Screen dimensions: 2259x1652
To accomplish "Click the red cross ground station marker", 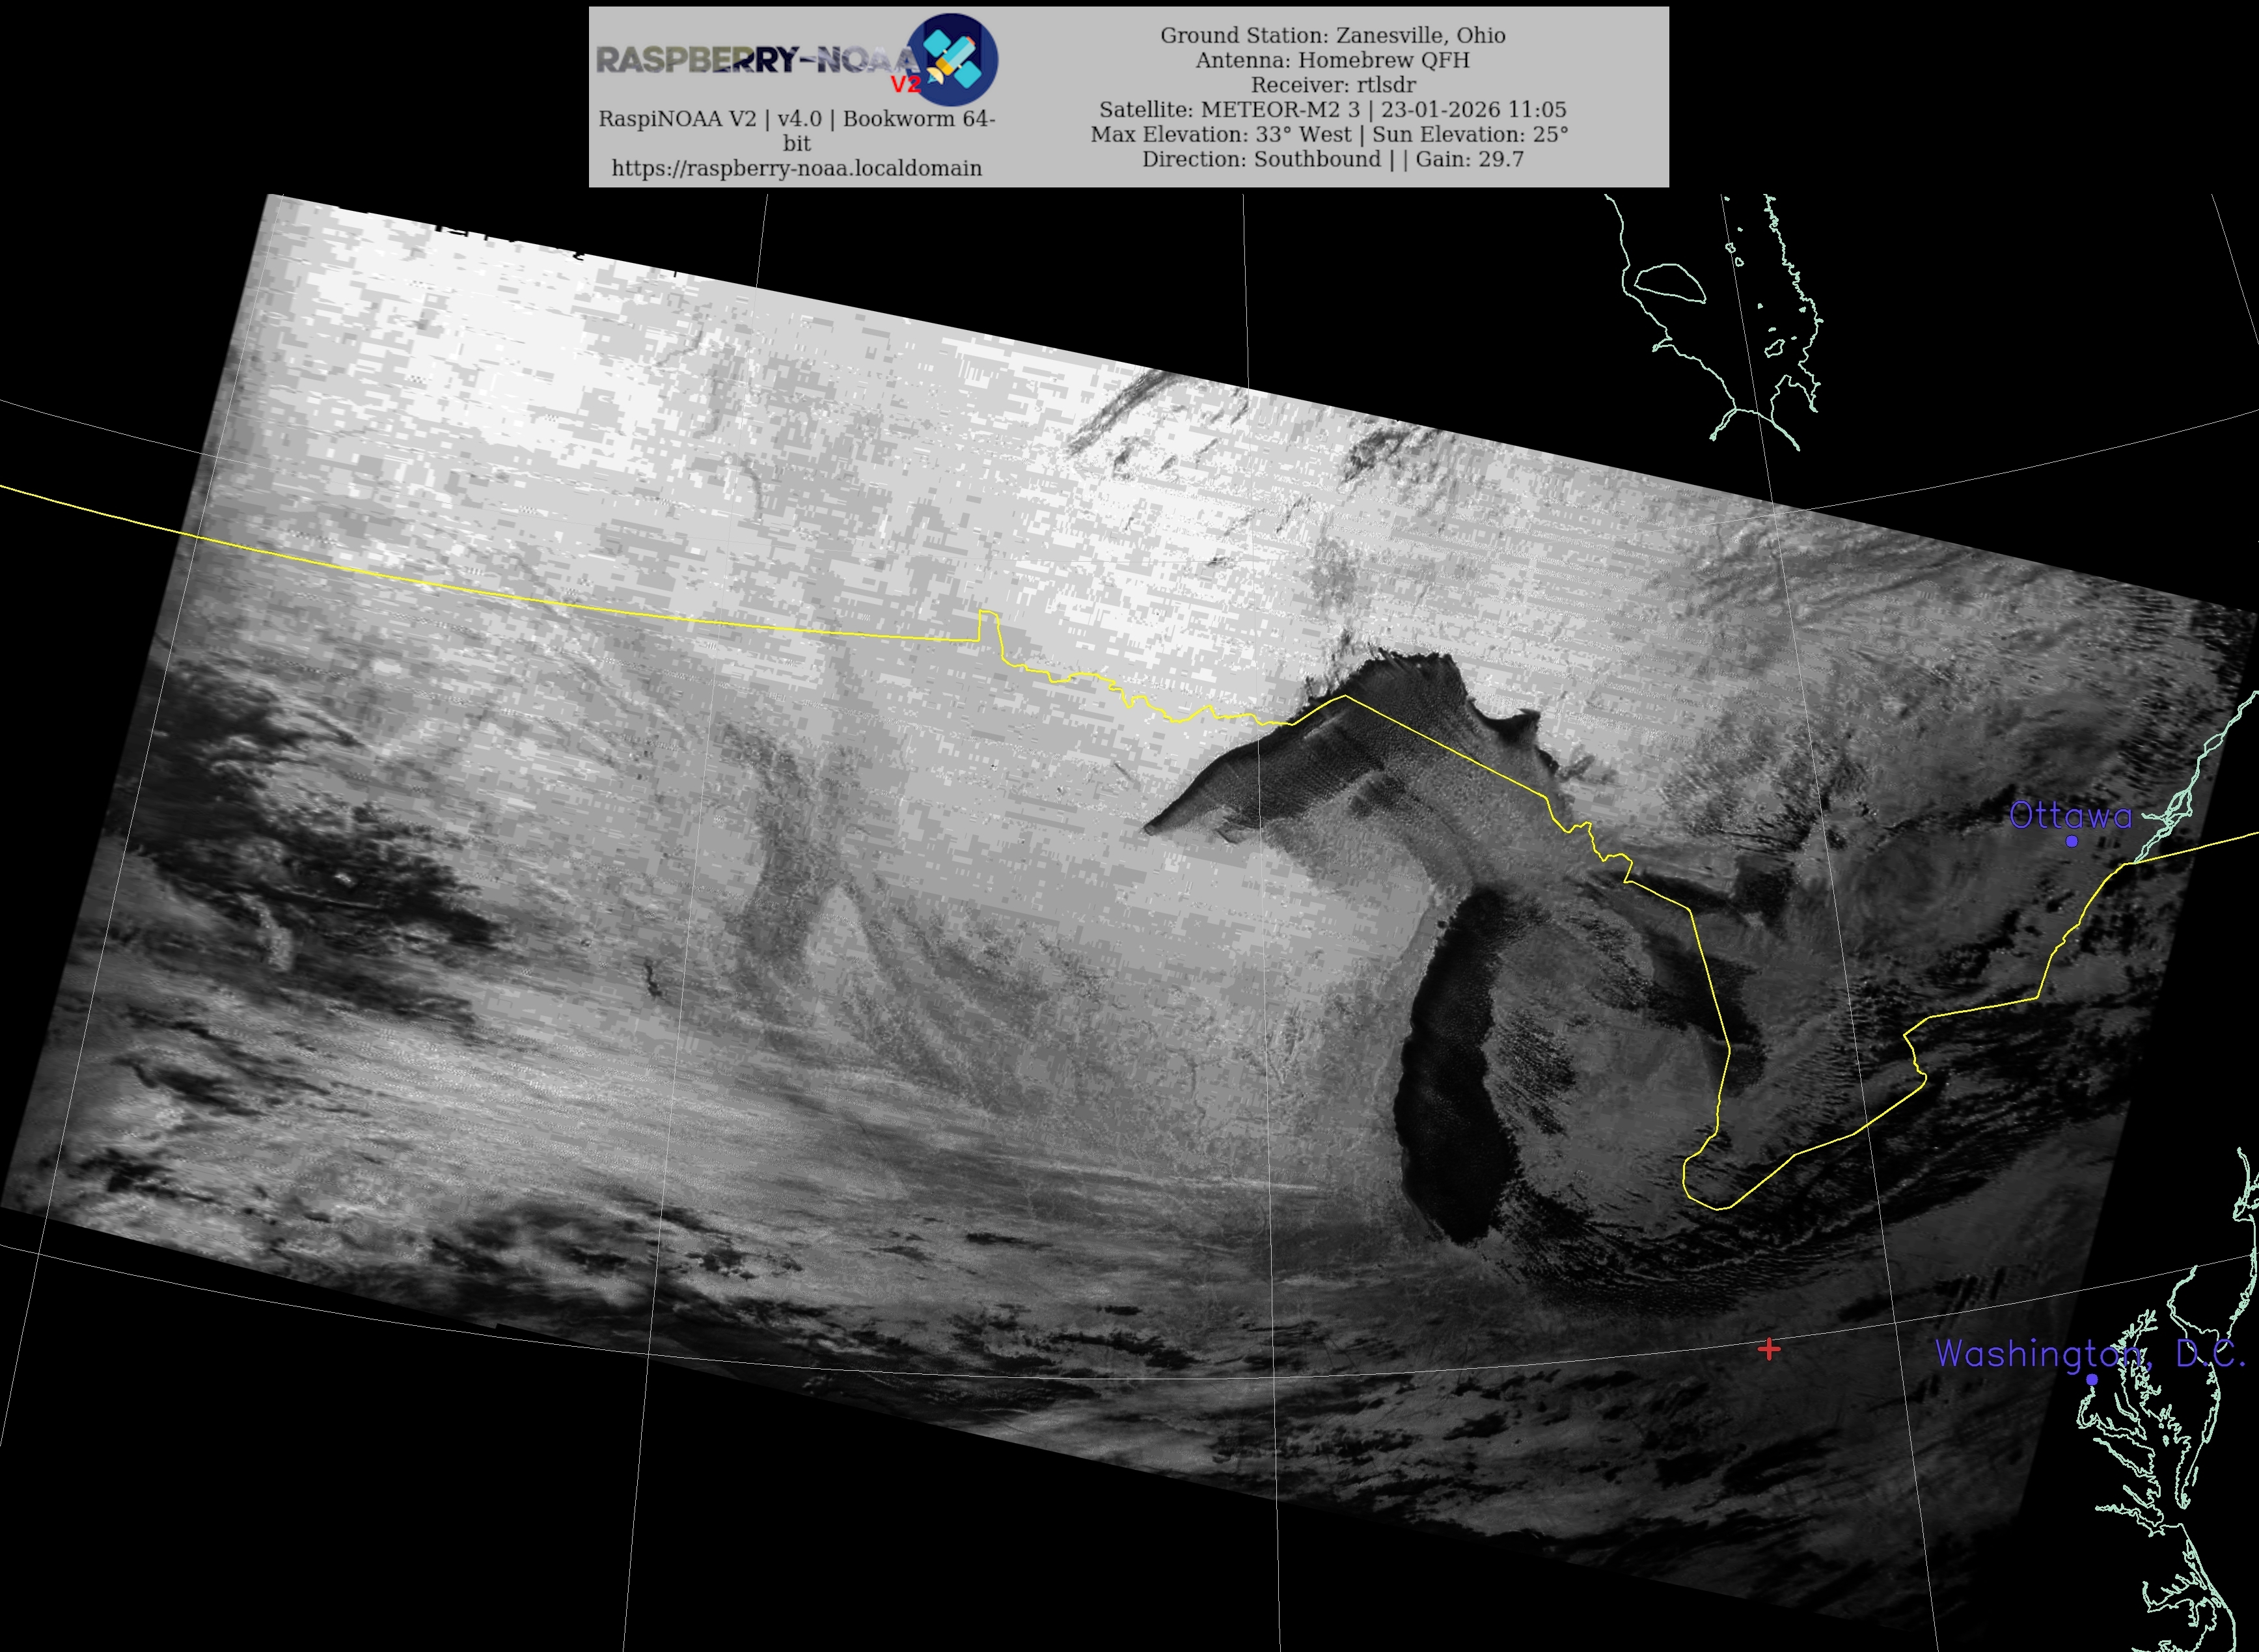I will point(1768,1350).
